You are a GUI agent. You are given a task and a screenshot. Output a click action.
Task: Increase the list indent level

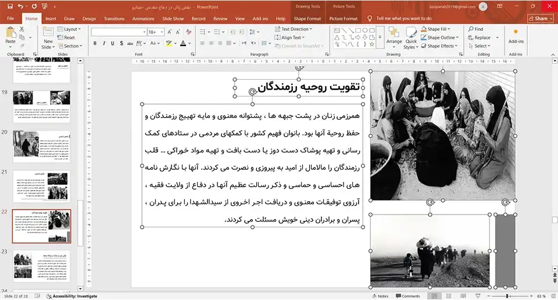coord(241,32)
